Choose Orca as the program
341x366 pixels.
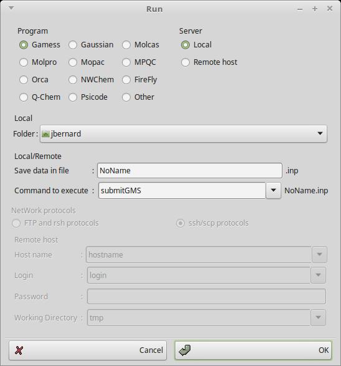pos(34,80)
